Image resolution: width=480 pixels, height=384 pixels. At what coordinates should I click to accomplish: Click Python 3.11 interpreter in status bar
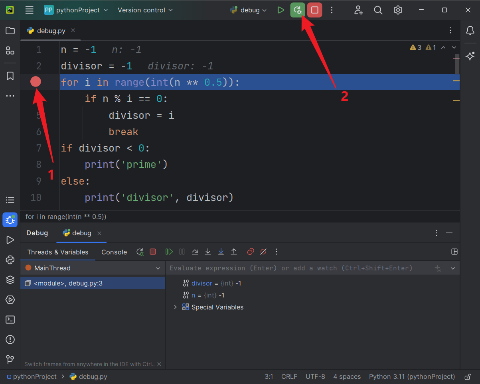[412, 376]
